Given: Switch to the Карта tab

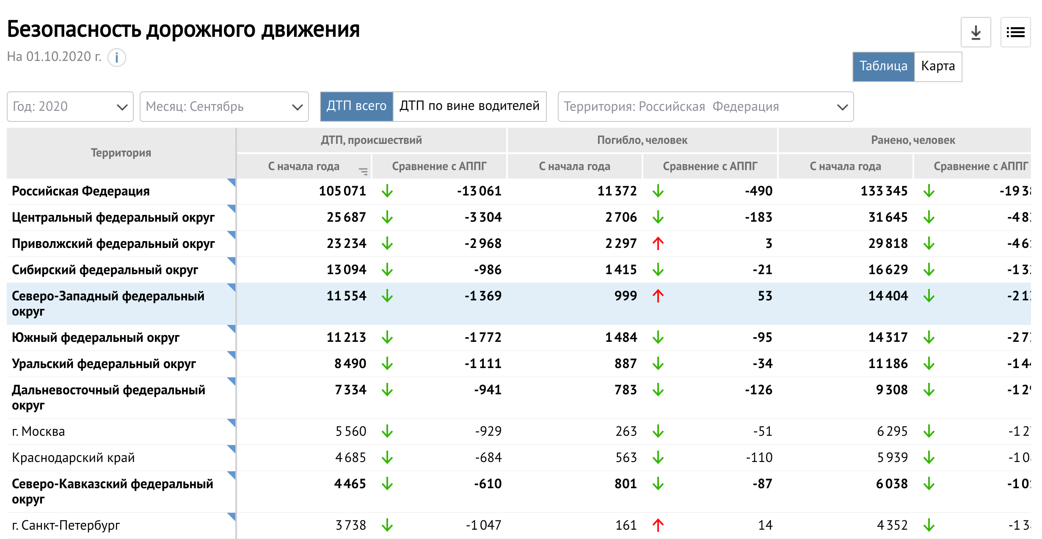Looking at the screenshot, I should click(937, 66).
